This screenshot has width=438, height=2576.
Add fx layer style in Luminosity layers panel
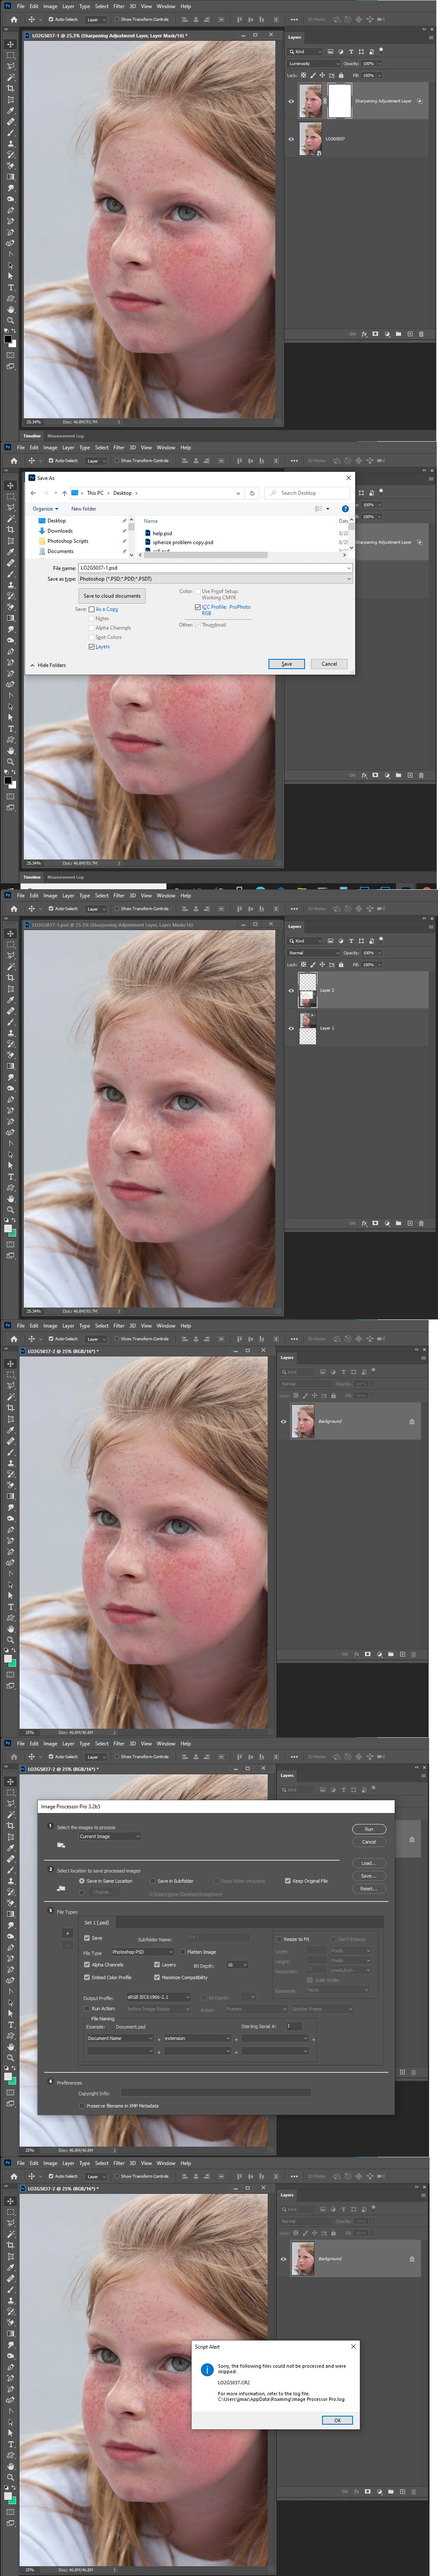364,334
